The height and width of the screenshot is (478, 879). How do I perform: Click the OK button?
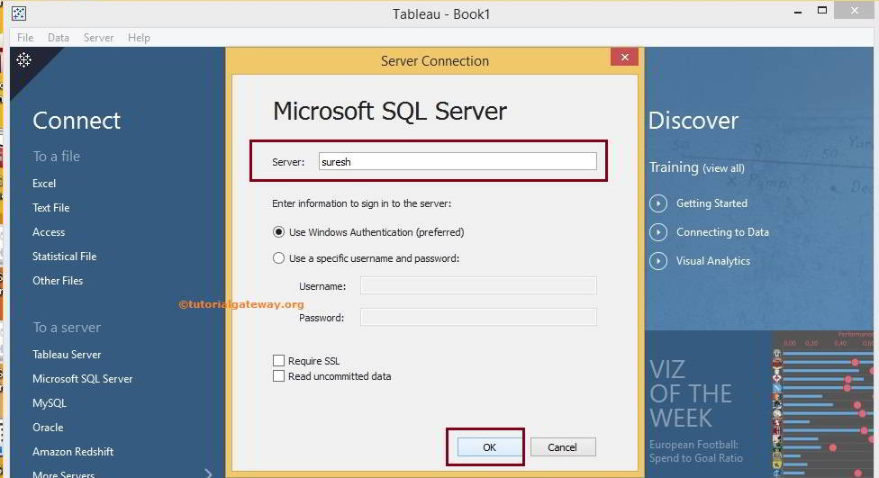point(489,447)
